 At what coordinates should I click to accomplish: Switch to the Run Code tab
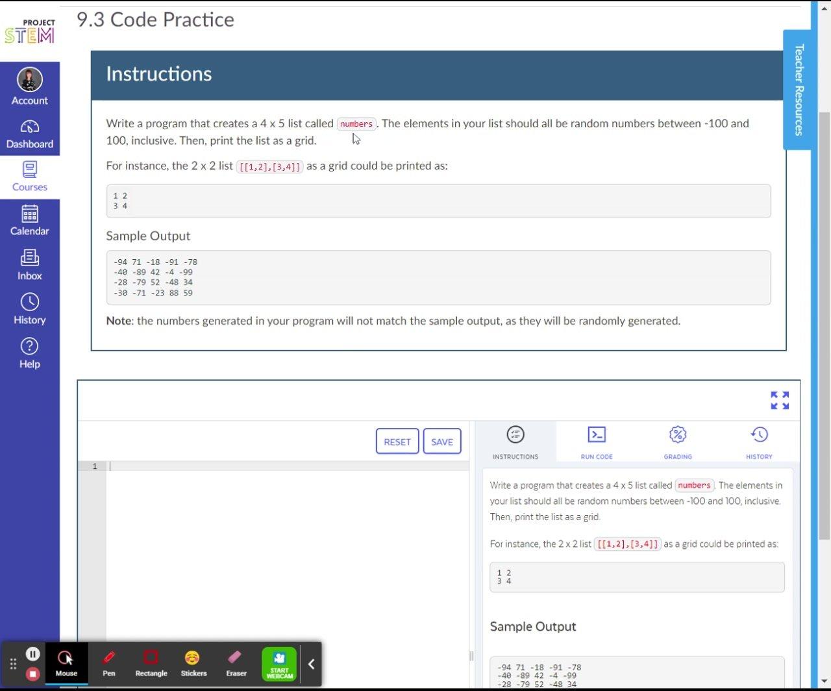pyautogui.click(x=597, y=442)
